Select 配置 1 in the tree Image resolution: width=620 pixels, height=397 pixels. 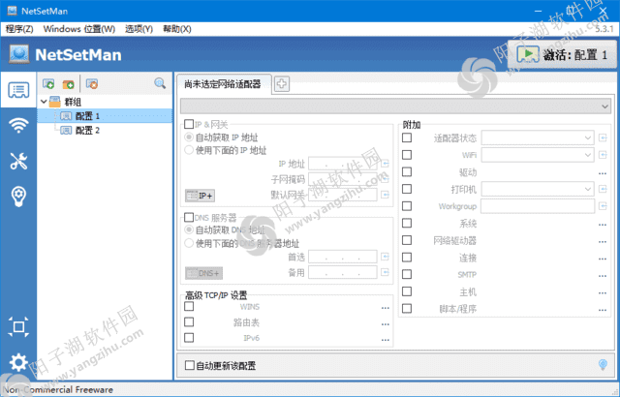point(87,116)
